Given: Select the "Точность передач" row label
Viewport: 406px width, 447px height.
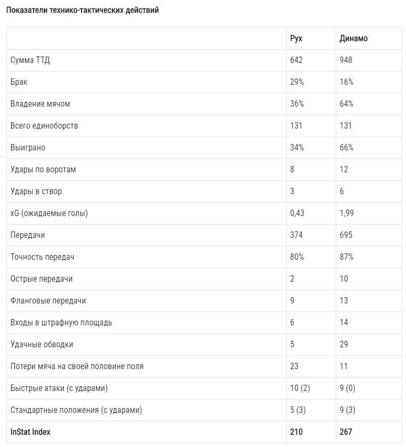Looking at the screenshot, I should [42, 257].
